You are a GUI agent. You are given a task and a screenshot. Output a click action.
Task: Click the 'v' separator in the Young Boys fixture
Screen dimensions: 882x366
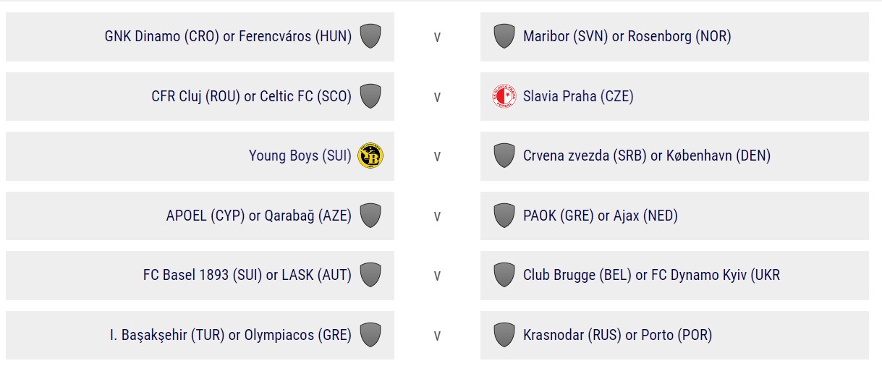click(437, 157)
